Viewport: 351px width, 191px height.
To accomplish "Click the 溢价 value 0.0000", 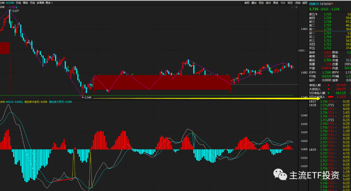I will click(x=327, y=80).
